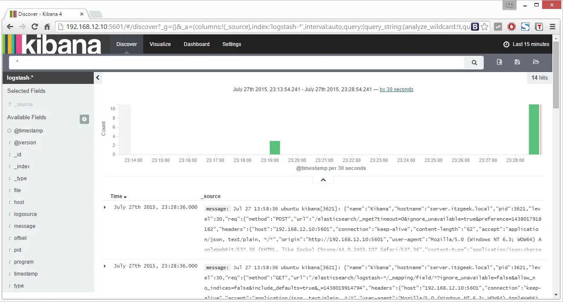Select the file field
The height and width of the screenshot is (302, 563).
(x=17, y=190)
